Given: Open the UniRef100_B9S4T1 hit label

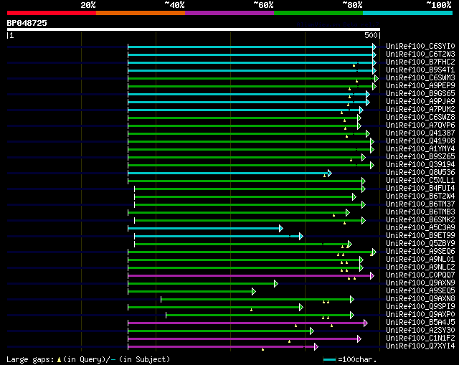Looking at the screenshot, I should pyautogui.click(x=420, y=70).
